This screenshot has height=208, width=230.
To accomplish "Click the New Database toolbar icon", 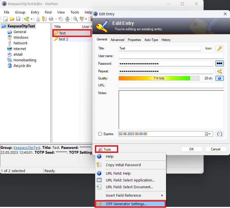I will coord(5,19).
